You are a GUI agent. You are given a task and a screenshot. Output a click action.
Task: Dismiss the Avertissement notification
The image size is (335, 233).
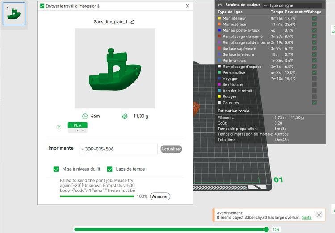pyautogui.click(x=319, y=215)
